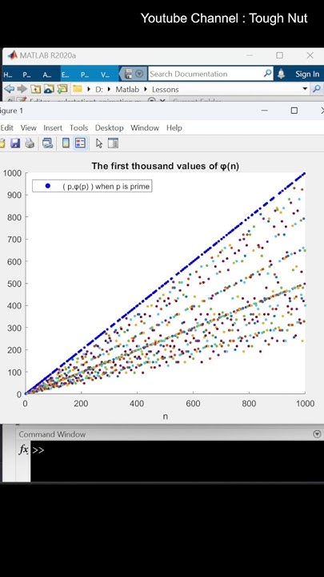Toggle the Insert Legend icon
The image size is (324, 577).
tap(80, 143)
